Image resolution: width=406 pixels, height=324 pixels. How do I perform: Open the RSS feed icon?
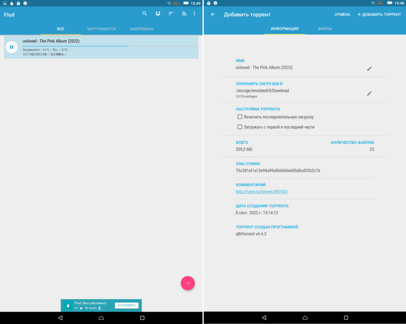pos(184,14)
